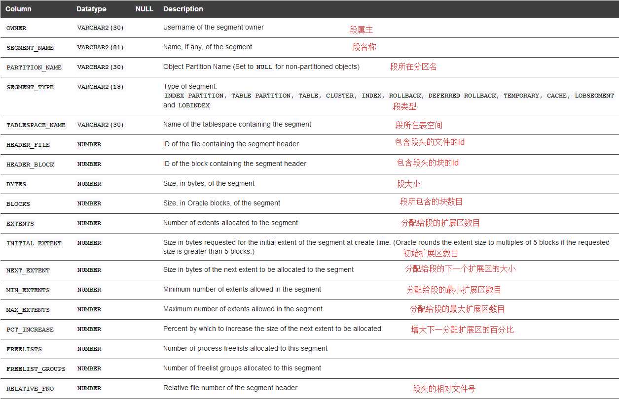
Task: Click "ID of the file containing the segment header"
Action: coord(231,144)
